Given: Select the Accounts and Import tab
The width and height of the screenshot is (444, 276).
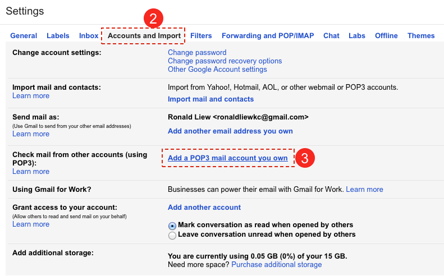Looking at the screenshot, I should pyautogui.click(x=144, y=36).
